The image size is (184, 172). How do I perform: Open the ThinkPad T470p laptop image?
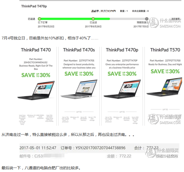(x=122, y=89)
